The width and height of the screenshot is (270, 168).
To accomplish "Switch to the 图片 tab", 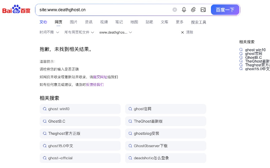I will pyautogui.click(x=73, y=22).
